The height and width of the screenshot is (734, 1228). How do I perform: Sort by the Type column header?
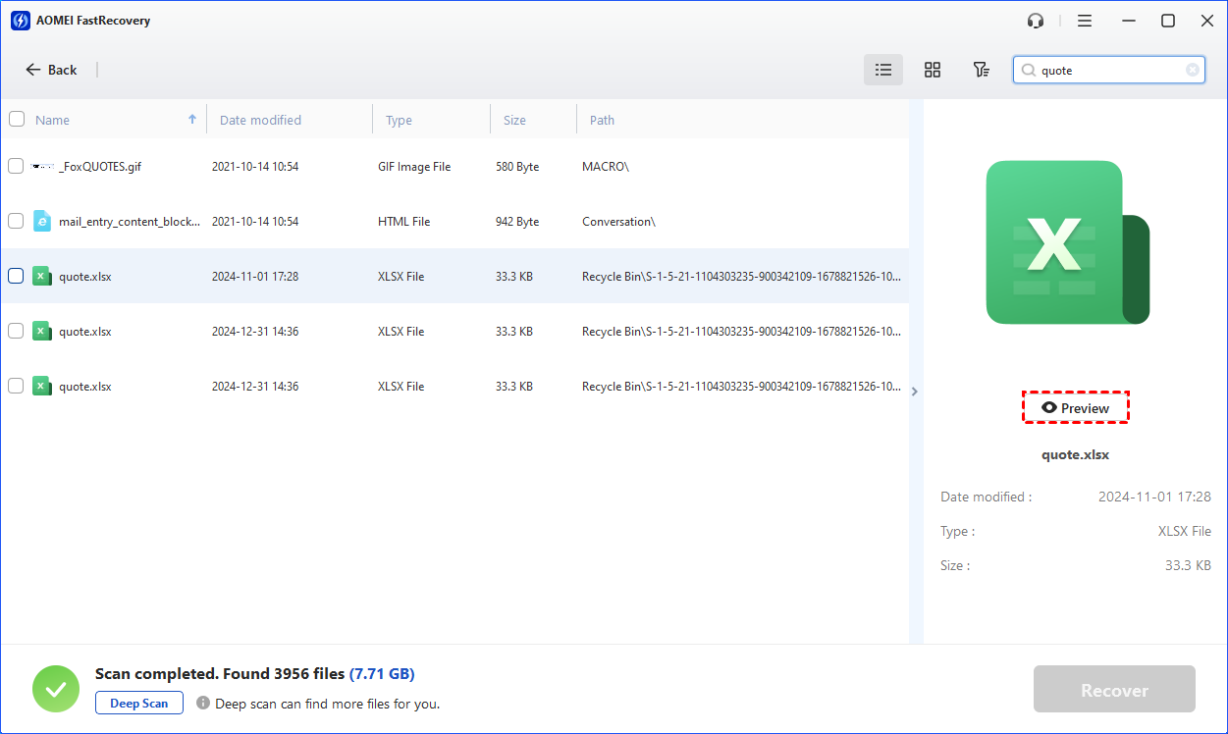click(399, 120)
